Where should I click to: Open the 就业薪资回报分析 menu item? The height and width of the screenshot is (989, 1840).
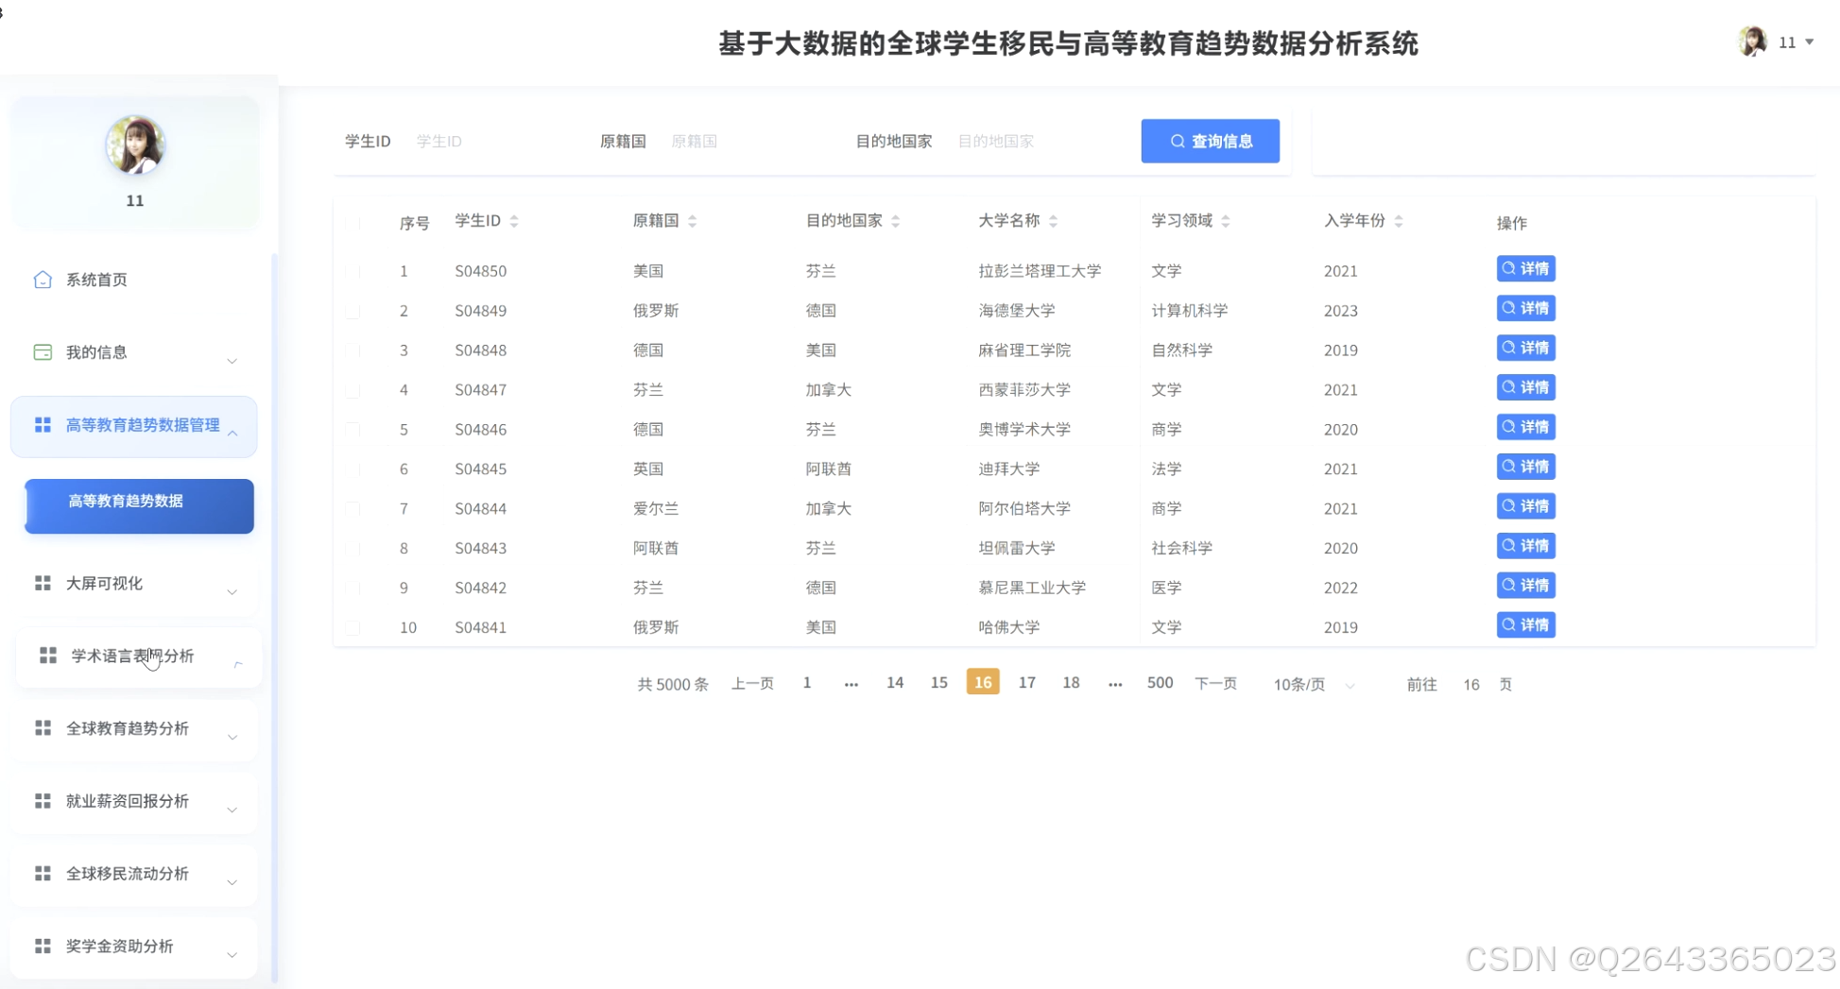click(134, 802)
